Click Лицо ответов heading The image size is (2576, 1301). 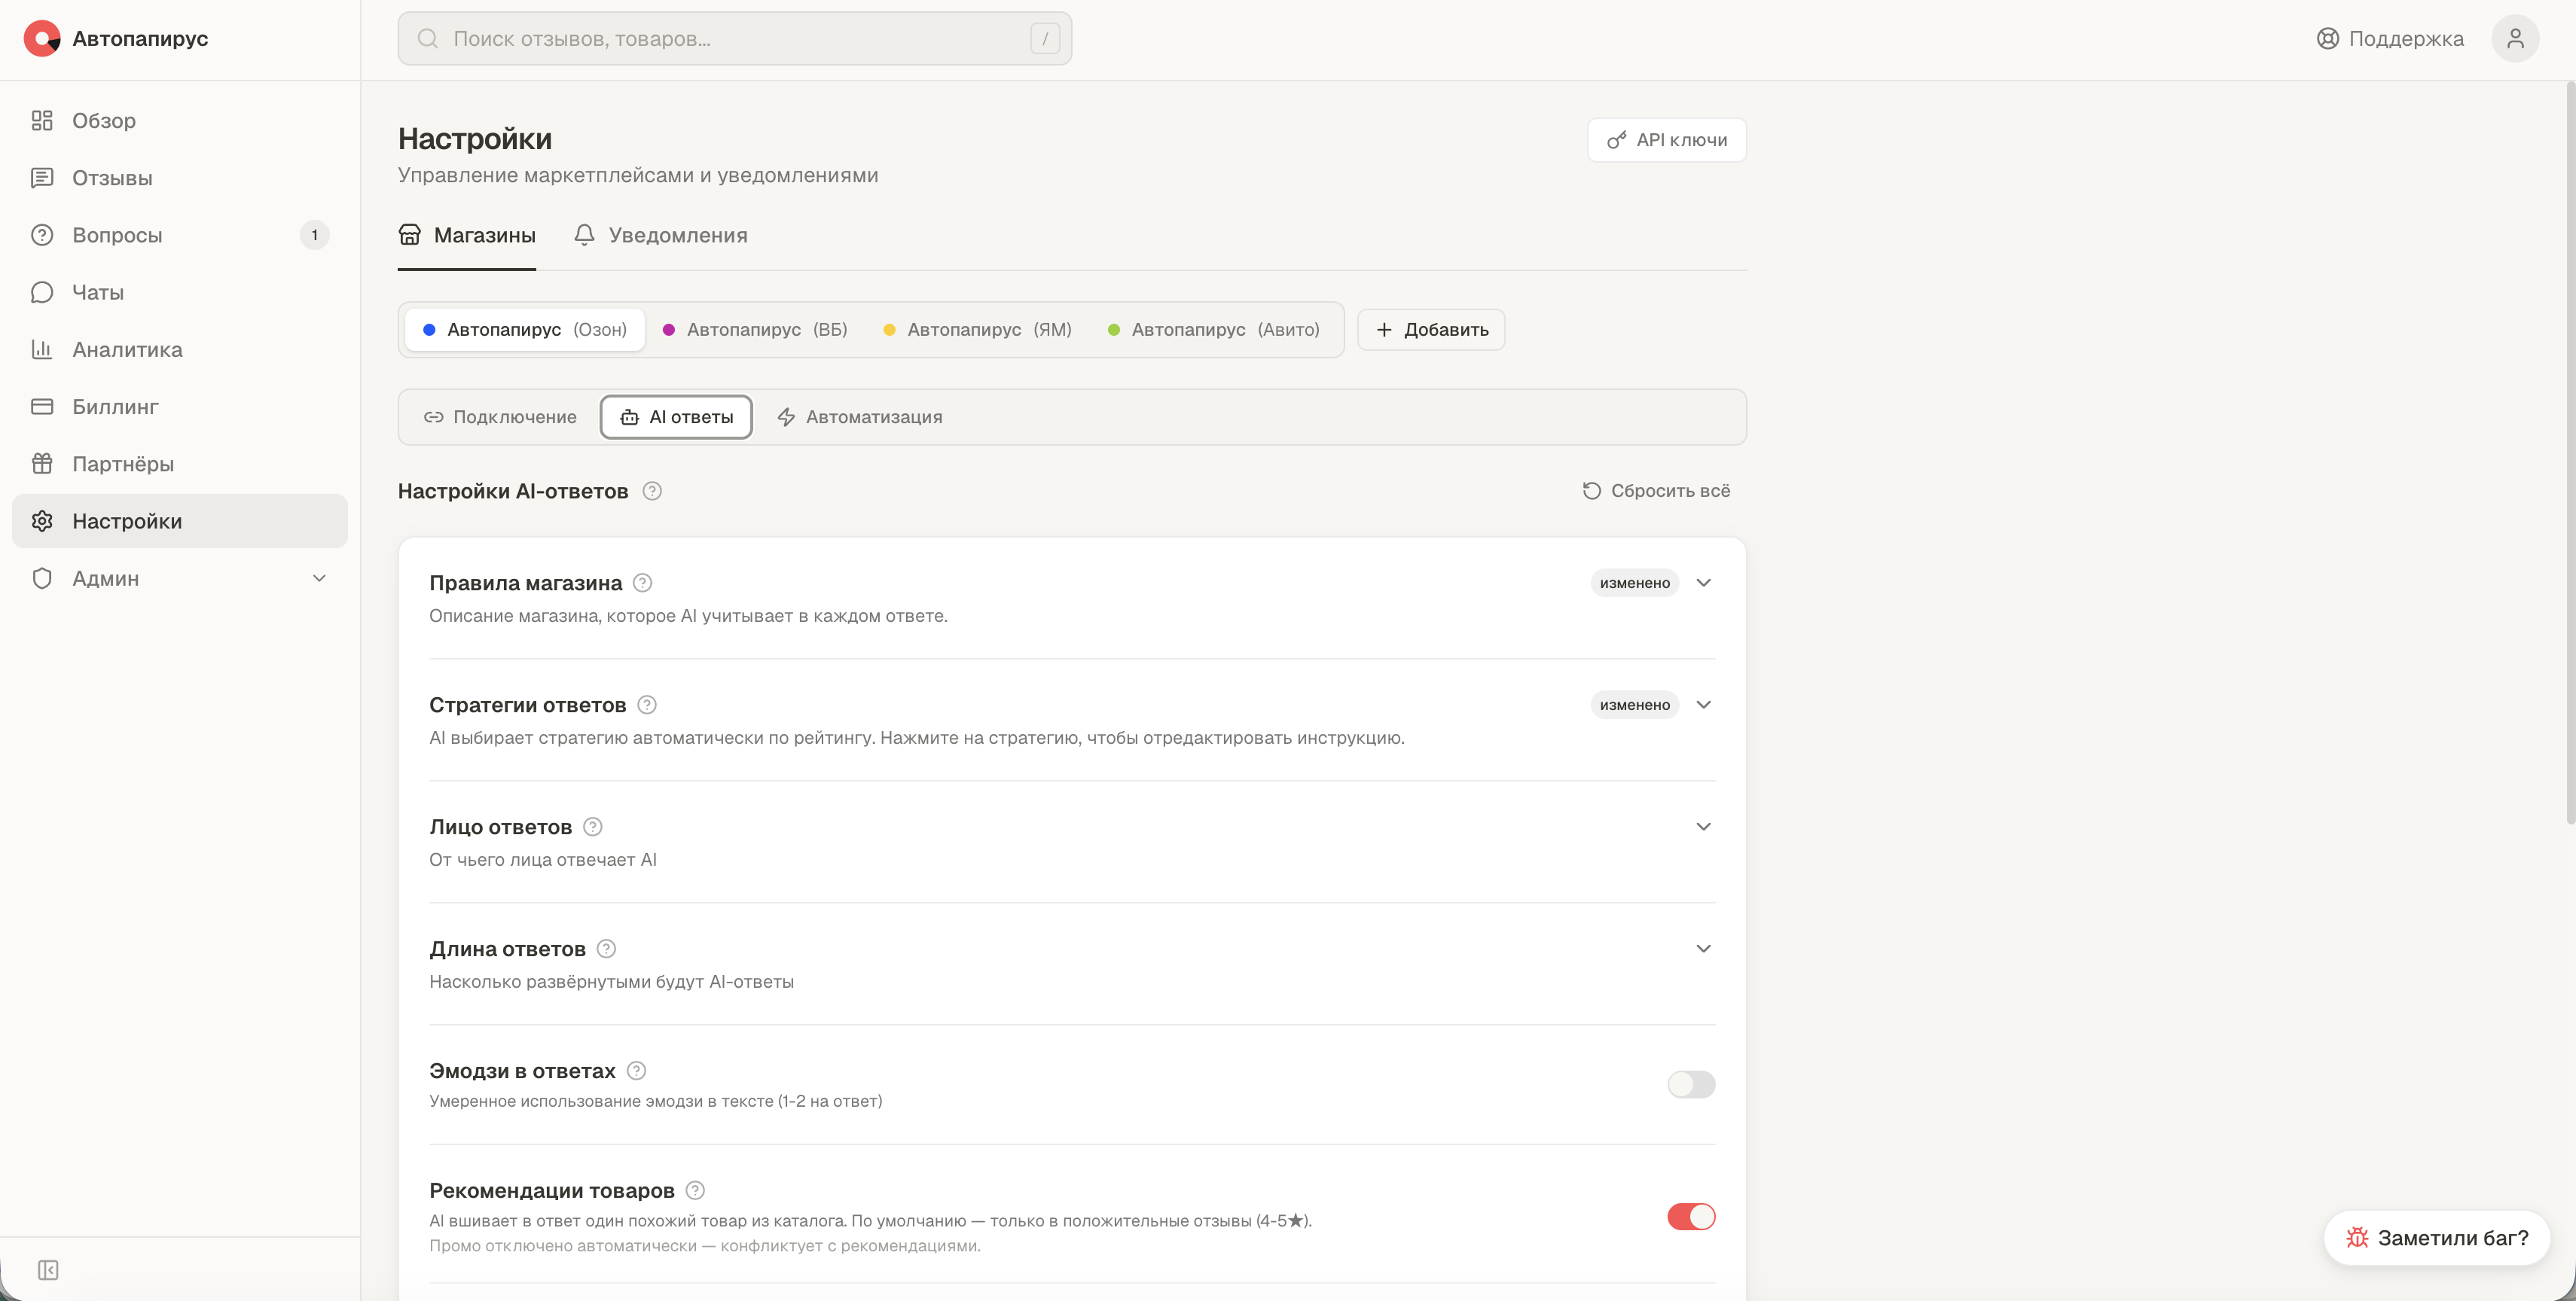click(x=501, y=827)
